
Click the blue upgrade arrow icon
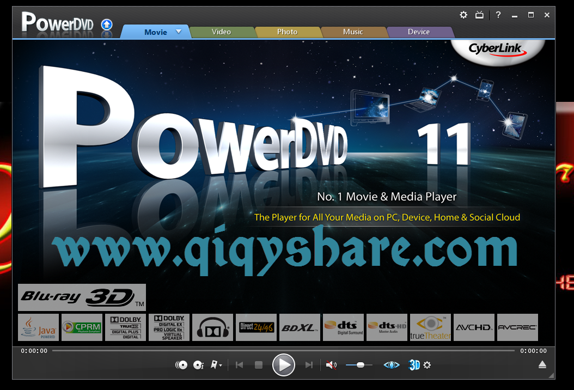click(x=107, y=25)
